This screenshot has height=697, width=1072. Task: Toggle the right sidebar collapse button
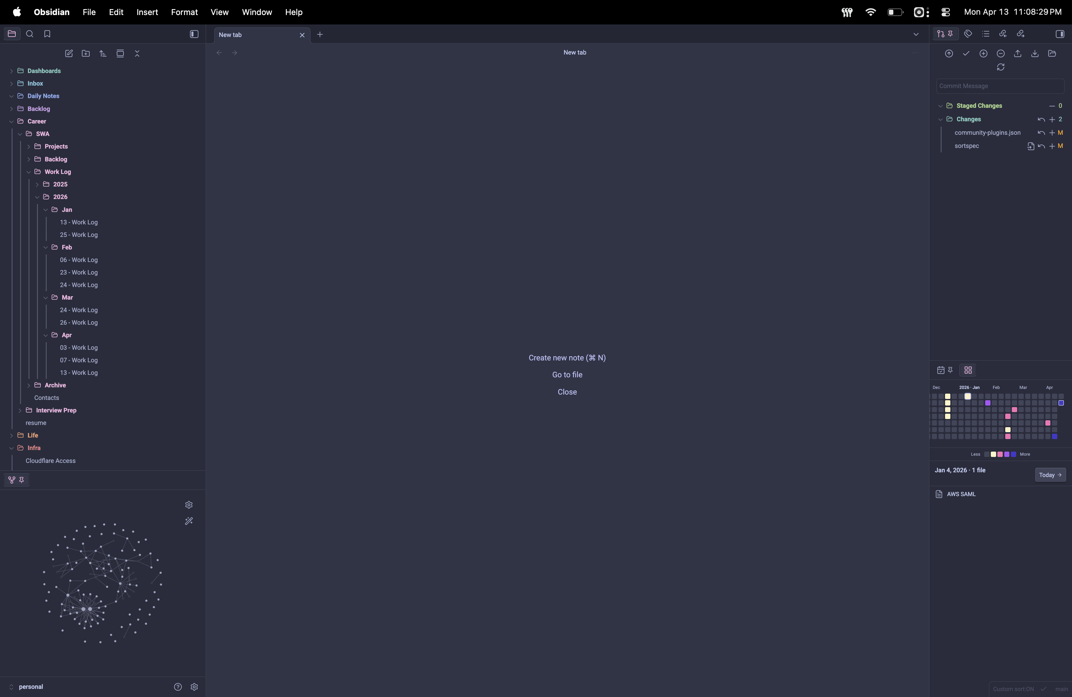tap(1060, 34)
